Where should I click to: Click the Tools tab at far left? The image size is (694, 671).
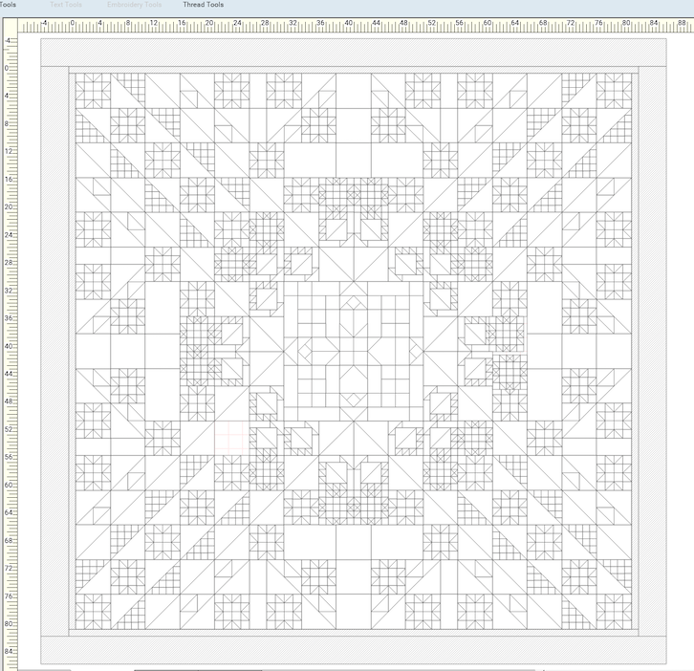click(8, 5)
